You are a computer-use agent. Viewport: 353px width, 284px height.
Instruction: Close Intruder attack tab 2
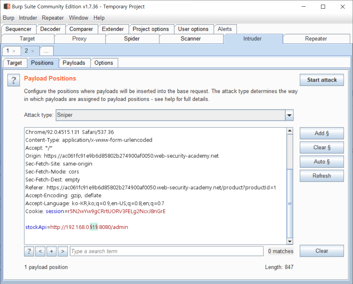[33, 51]
